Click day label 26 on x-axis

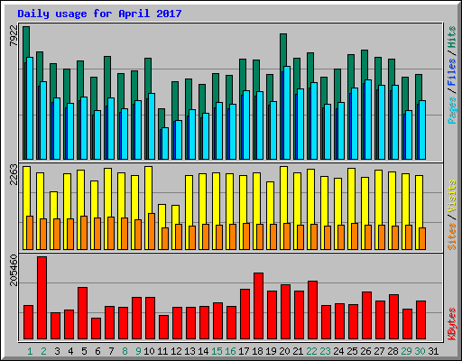(365, 351)
